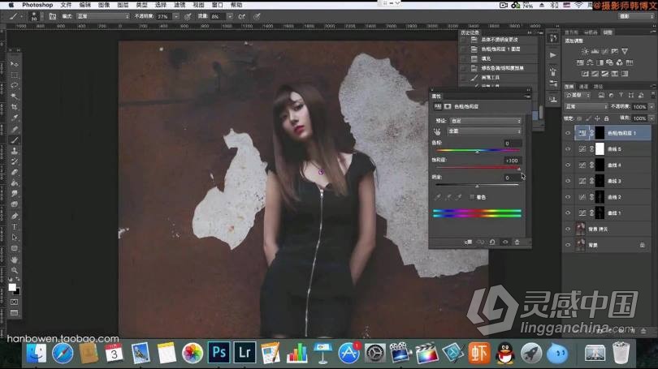Click the Invert adjustment icon
Screen dimensions: 658x369
(585, 74)
